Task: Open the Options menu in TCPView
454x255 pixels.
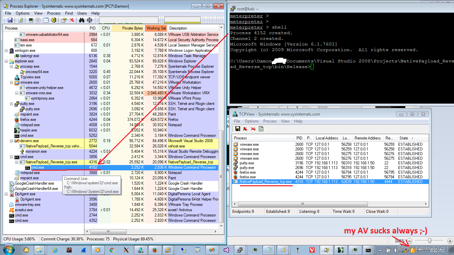Action: (252, 121)
